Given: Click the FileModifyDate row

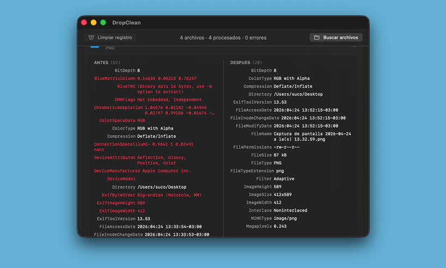Looking at the screenshot, I should coord(287,126).
